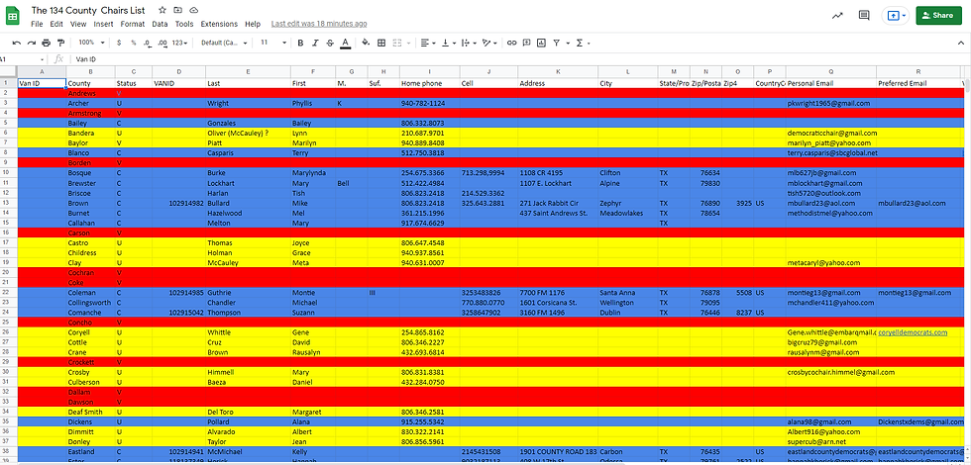
Task: Open the 123 number format dropdown
Action: [x=180, y=43]
